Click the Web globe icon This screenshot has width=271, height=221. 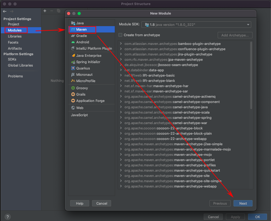(73, 108)
